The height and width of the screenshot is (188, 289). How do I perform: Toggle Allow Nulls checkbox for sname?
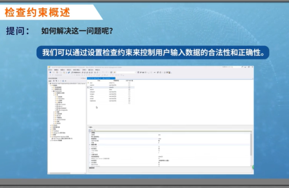pyautogui.click(x=129, y=85)
